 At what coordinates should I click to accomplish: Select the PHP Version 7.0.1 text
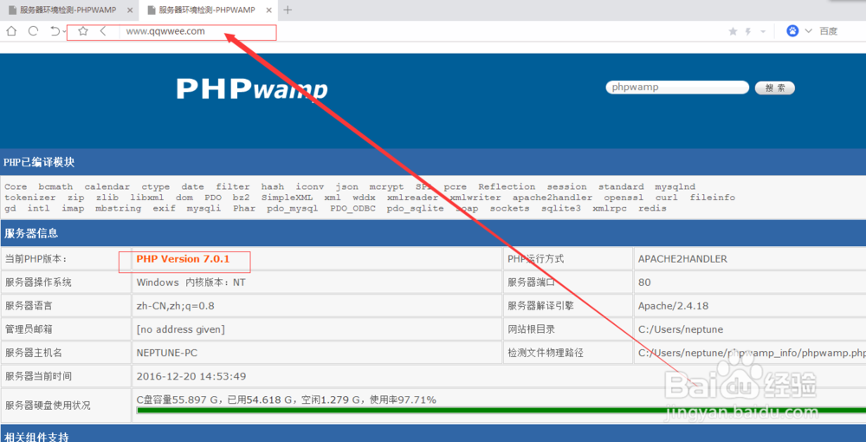183,259
